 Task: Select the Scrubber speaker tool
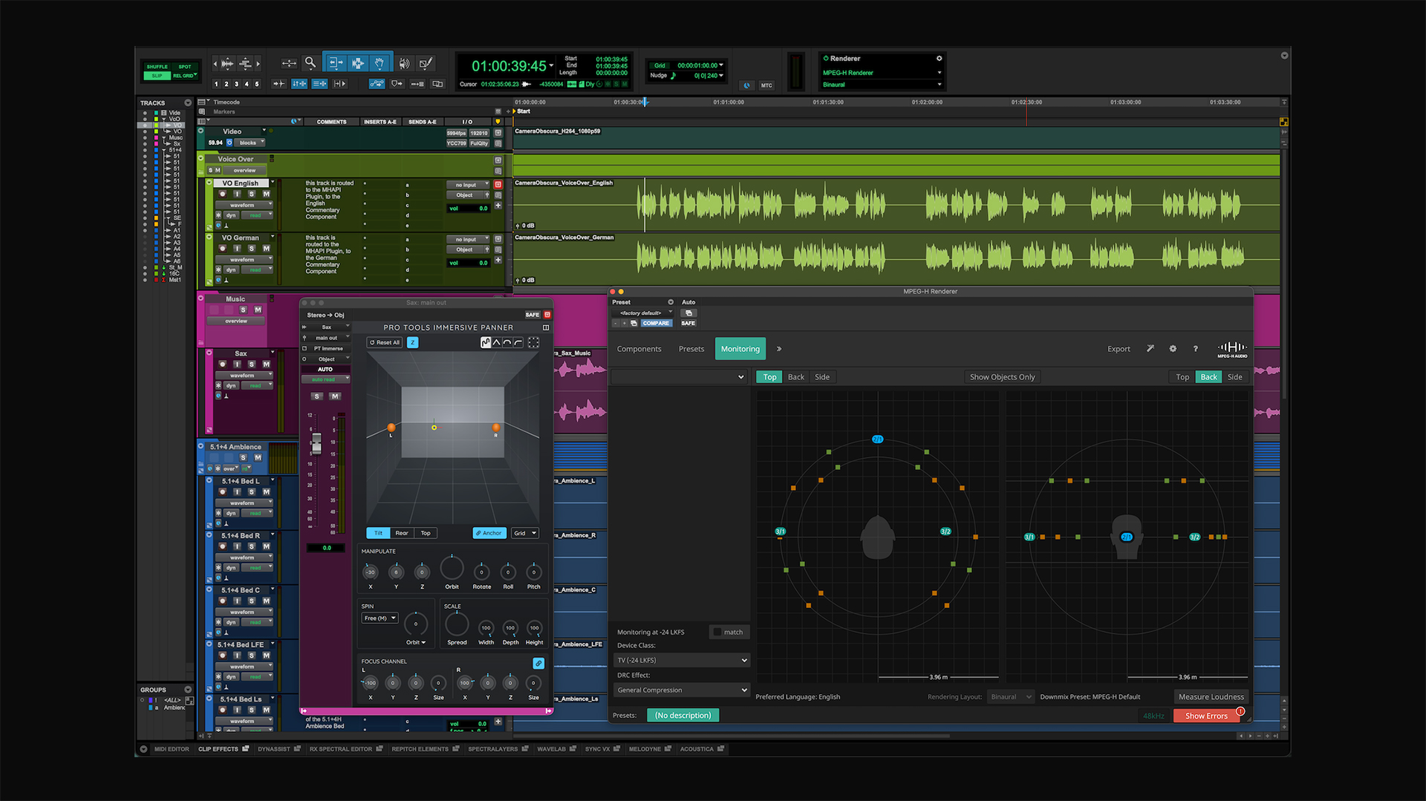pyautogui.click(x=404, y=63)
